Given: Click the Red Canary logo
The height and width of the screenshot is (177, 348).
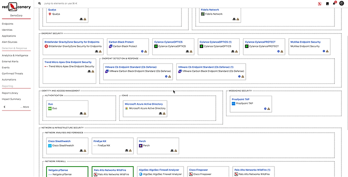Looking at the screenshot, I should [x=17, y=7].
